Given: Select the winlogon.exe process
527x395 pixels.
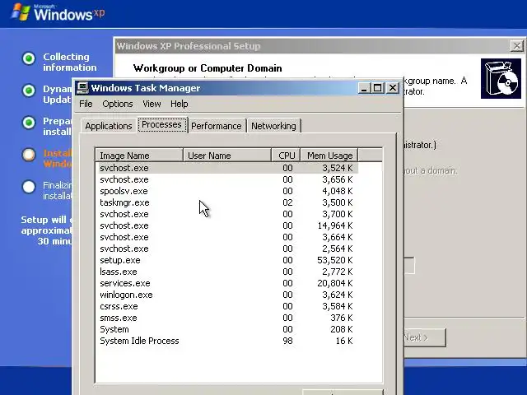Looking at the screenshot, I should pos(228,295).
